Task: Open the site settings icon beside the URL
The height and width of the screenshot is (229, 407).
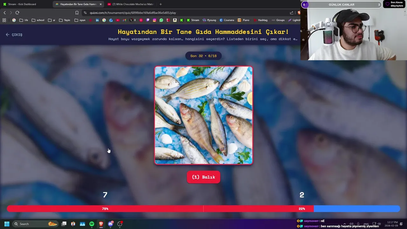Action: (85, 13)
